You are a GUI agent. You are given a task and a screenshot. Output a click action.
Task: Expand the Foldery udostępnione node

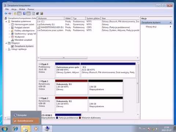(10, 31)
